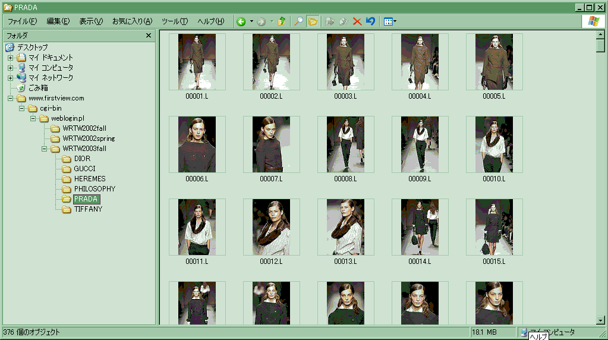Viewport: 608px width, 340px height.
Task: Select the GUCCI folder in tree
Action: (84, 169)
